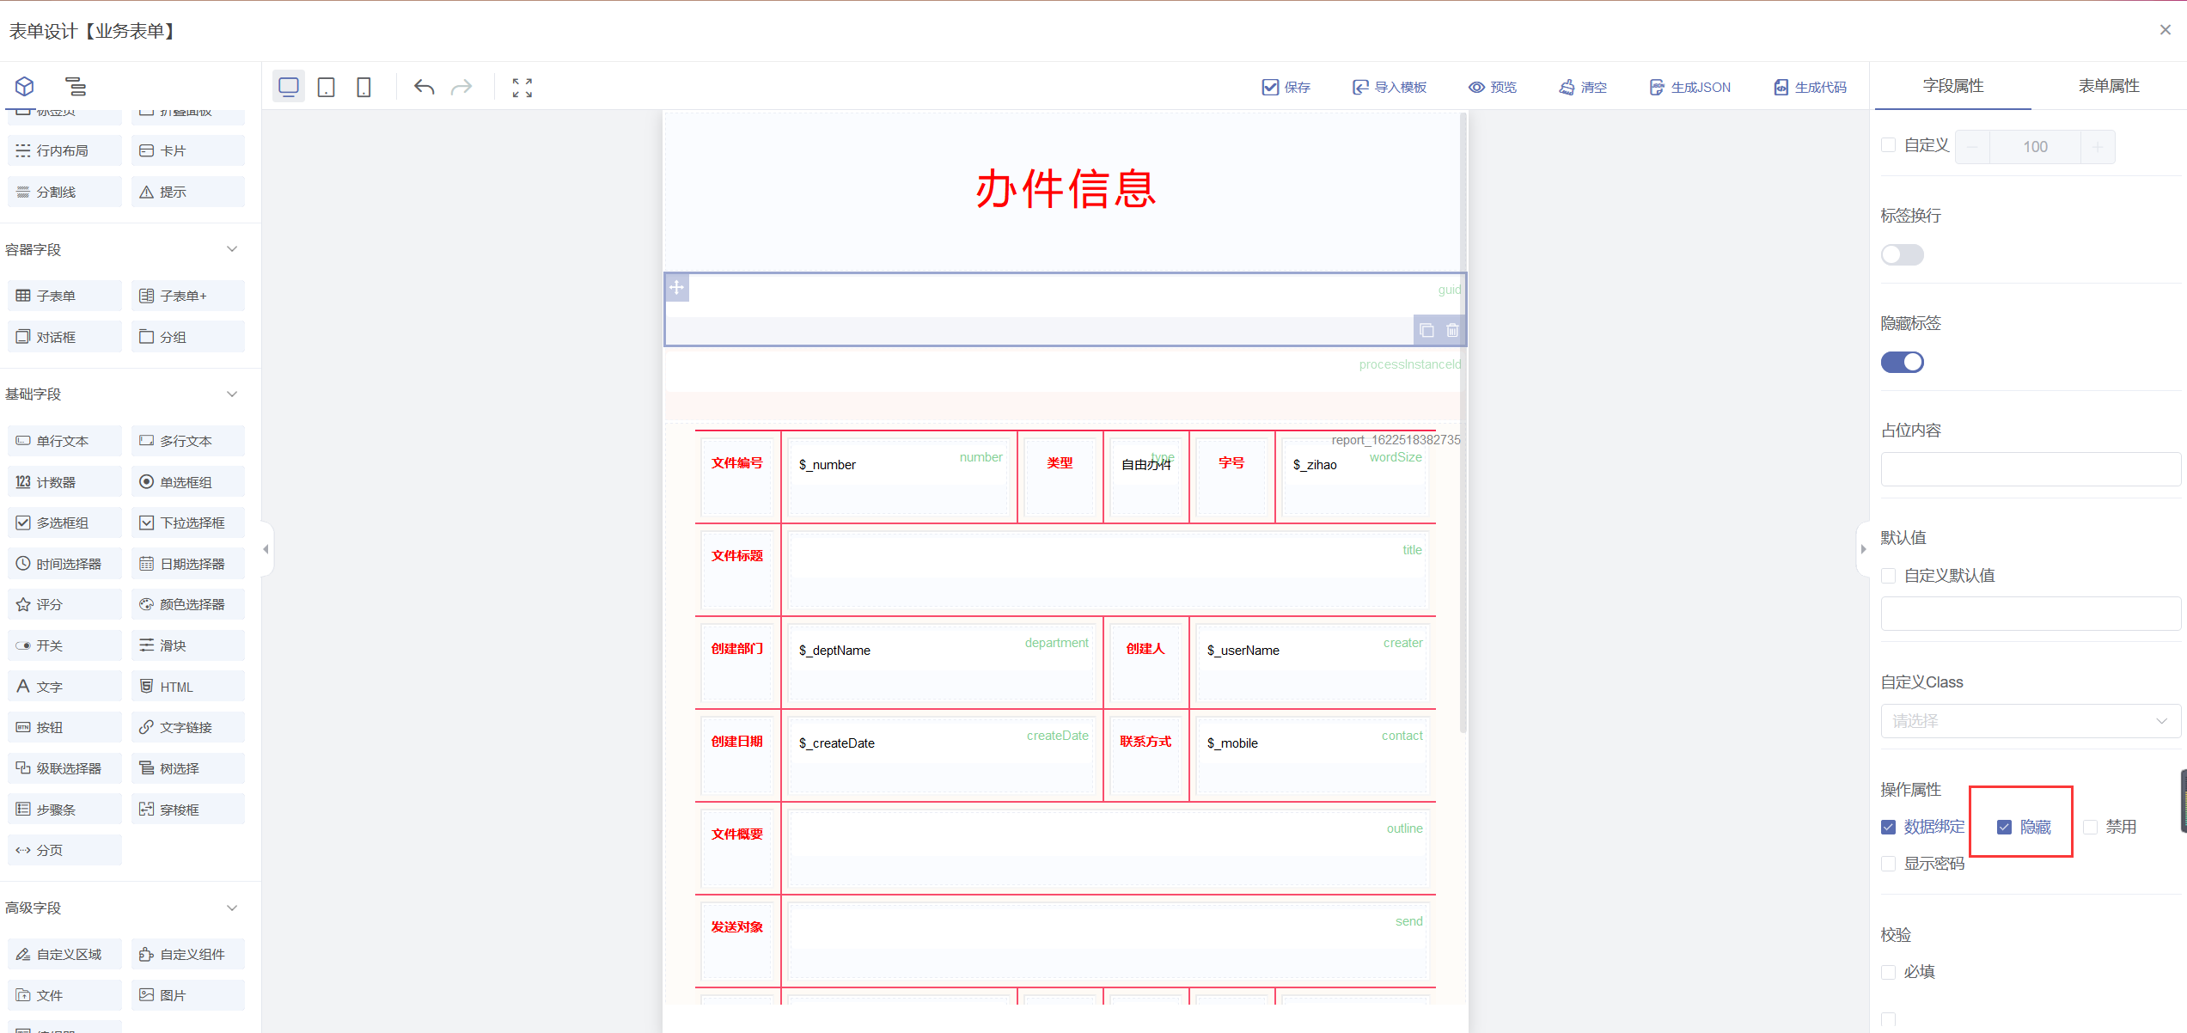Image resolution: width=2187 pixels, height=1033 pixels.
Task: Uncheck the 数据绑定 checkbox
Action: [x=1888, y=827]
